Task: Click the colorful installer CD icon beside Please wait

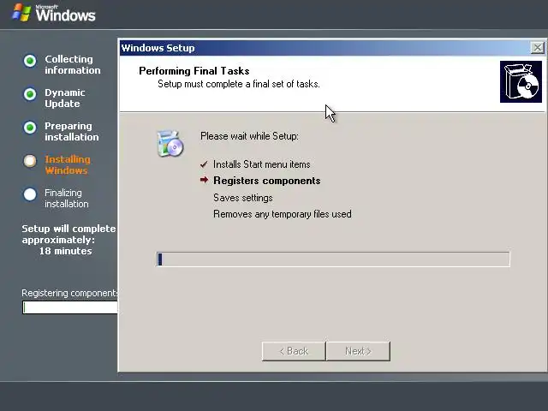Action: pyautogui.click(x=170, y=143)
